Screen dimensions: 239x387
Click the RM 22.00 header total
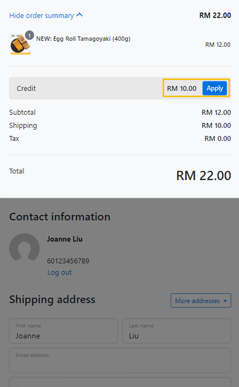[215, 15]
